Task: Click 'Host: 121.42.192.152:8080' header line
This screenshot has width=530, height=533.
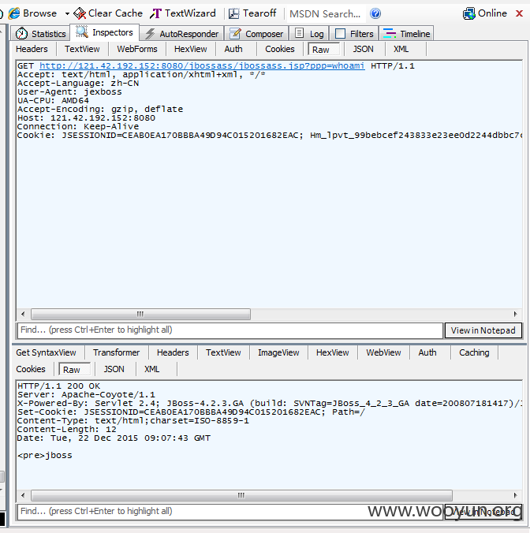Action: (x=86, y=118)
